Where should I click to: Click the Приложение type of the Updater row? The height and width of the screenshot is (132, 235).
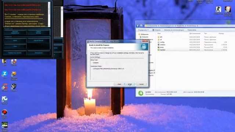click(209, 50)
